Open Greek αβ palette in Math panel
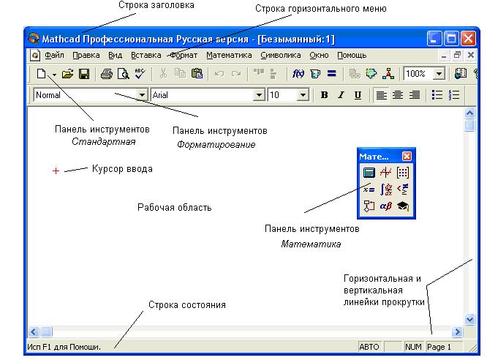Screen dimensions: 487x360 pos(386,206)
